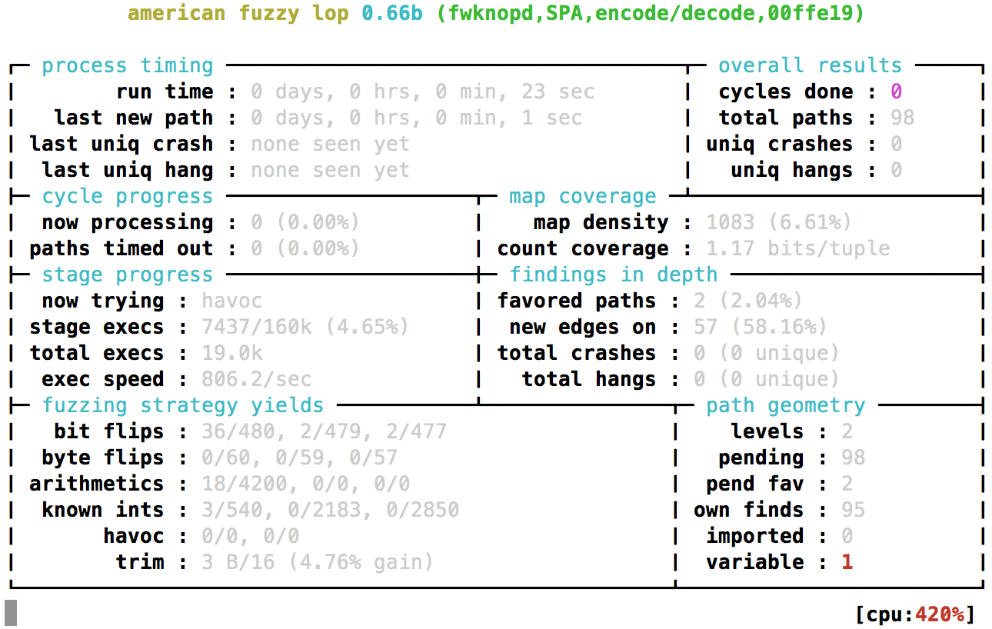Viewport: 992px width, 629px height.
Task: Select the path geometry panel title
Action: tap(784, 405)
